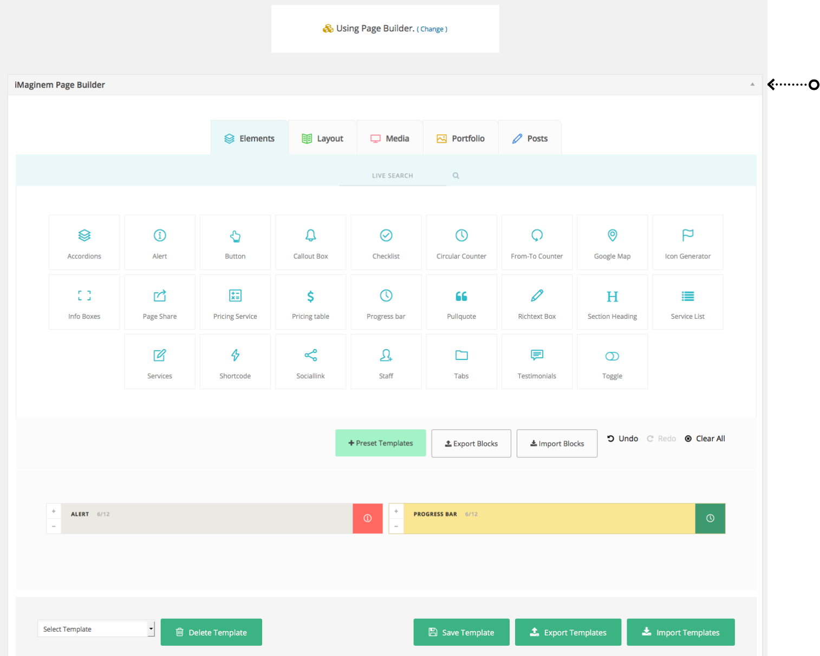Add the Testimonials element

537,362
